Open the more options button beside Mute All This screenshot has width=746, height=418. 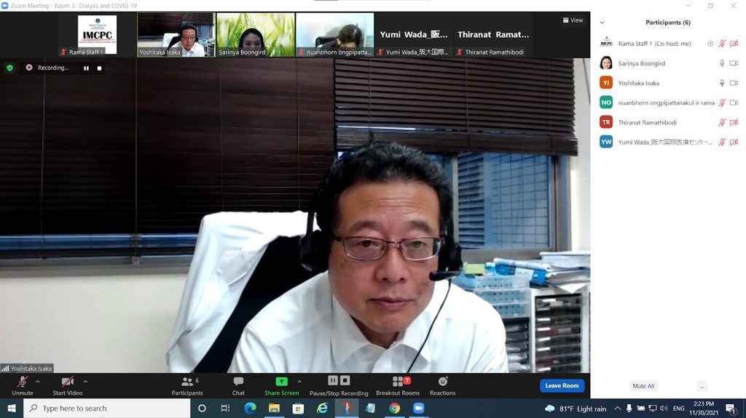pyautogui.click(x=702, y=386)
